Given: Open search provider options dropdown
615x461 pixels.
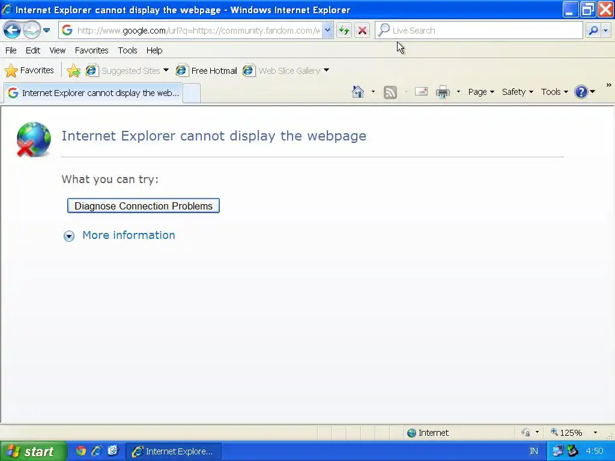Looking at the screenshot, I should (607, 30).
